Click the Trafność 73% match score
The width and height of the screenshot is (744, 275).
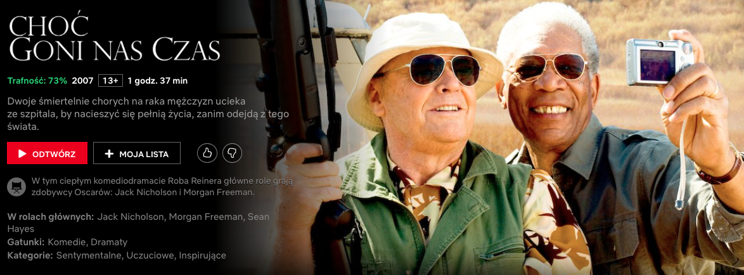[37, 80]
